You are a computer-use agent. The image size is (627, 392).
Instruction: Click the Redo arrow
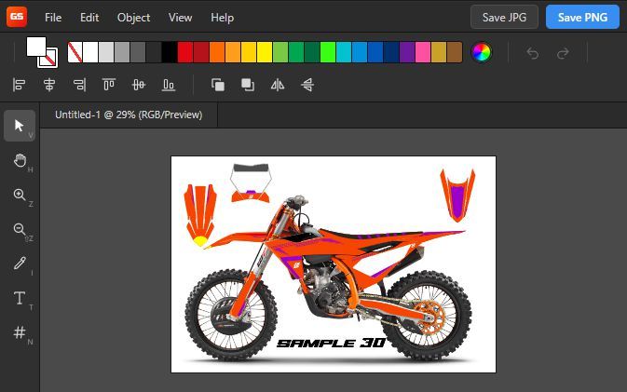563,53
